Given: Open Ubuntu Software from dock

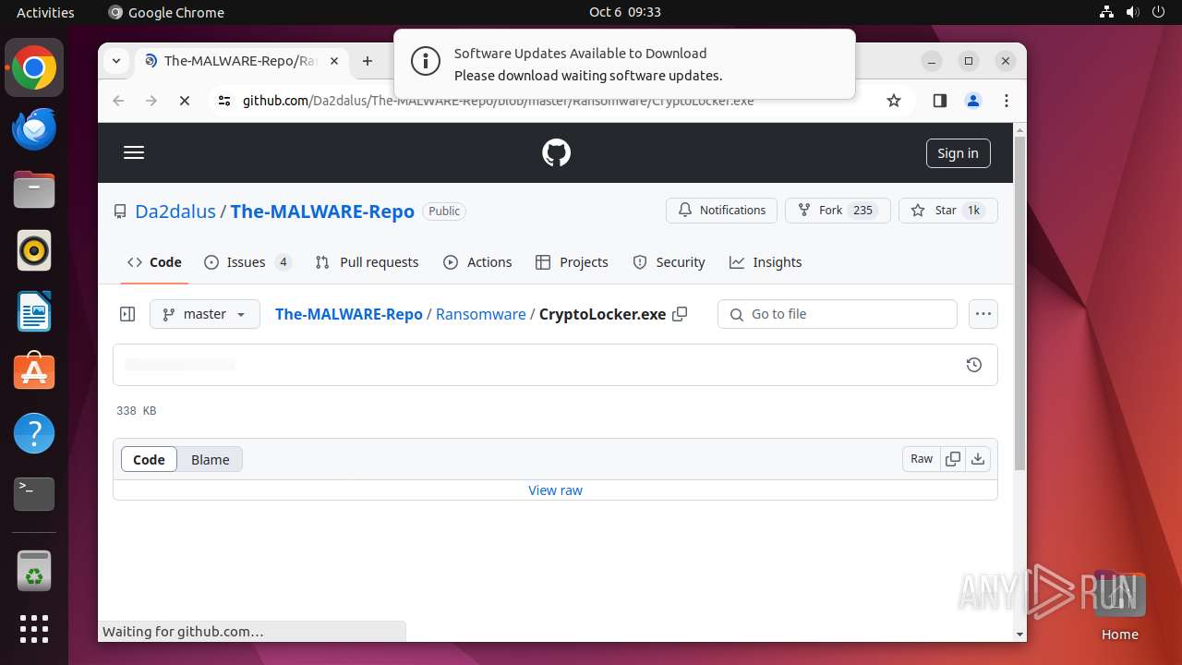Looking at the screenshot, I should (x=34, y=372).
